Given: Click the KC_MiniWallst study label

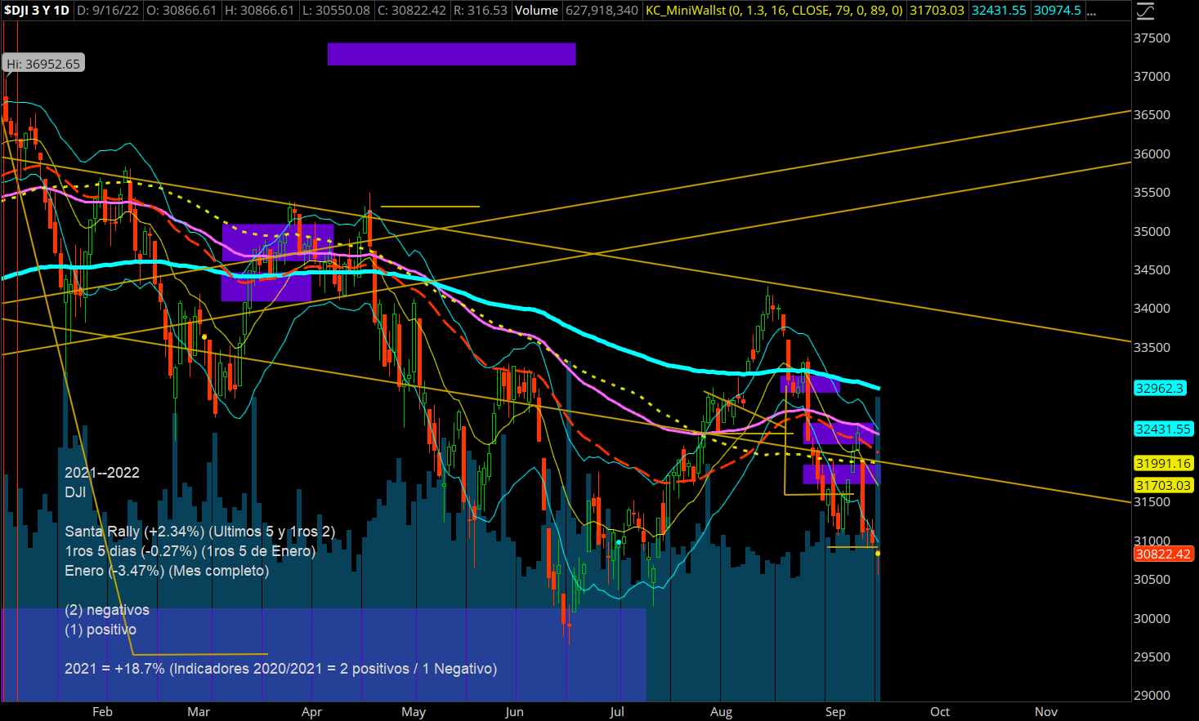Looking at the screenshot, I should click(775, 11).
